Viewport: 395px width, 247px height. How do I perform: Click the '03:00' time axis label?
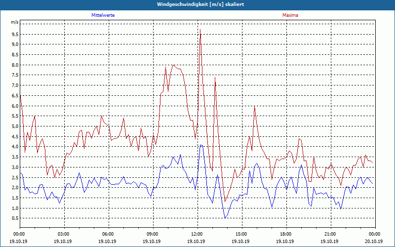63,234
